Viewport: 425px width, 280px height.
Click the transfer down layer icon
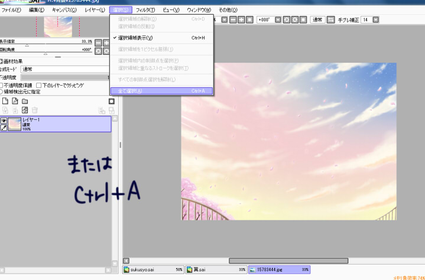(5, 110)
